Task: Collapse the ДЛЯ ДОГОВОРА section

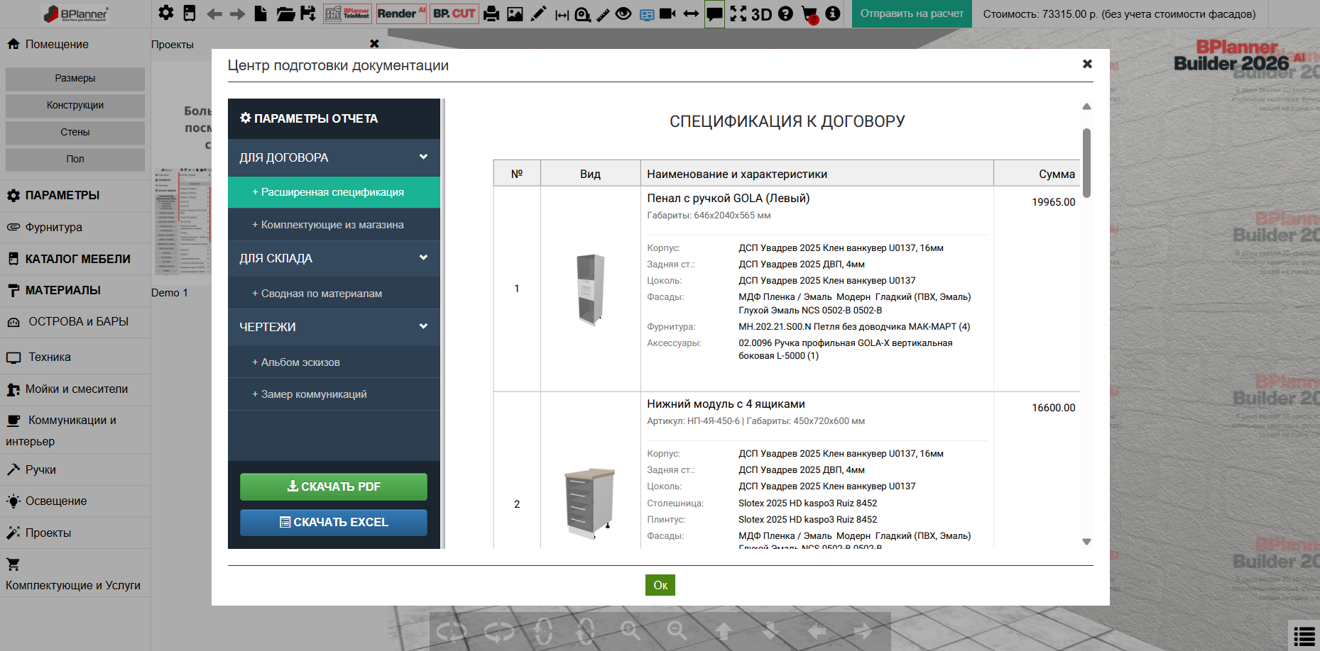Action: point(334,157)
